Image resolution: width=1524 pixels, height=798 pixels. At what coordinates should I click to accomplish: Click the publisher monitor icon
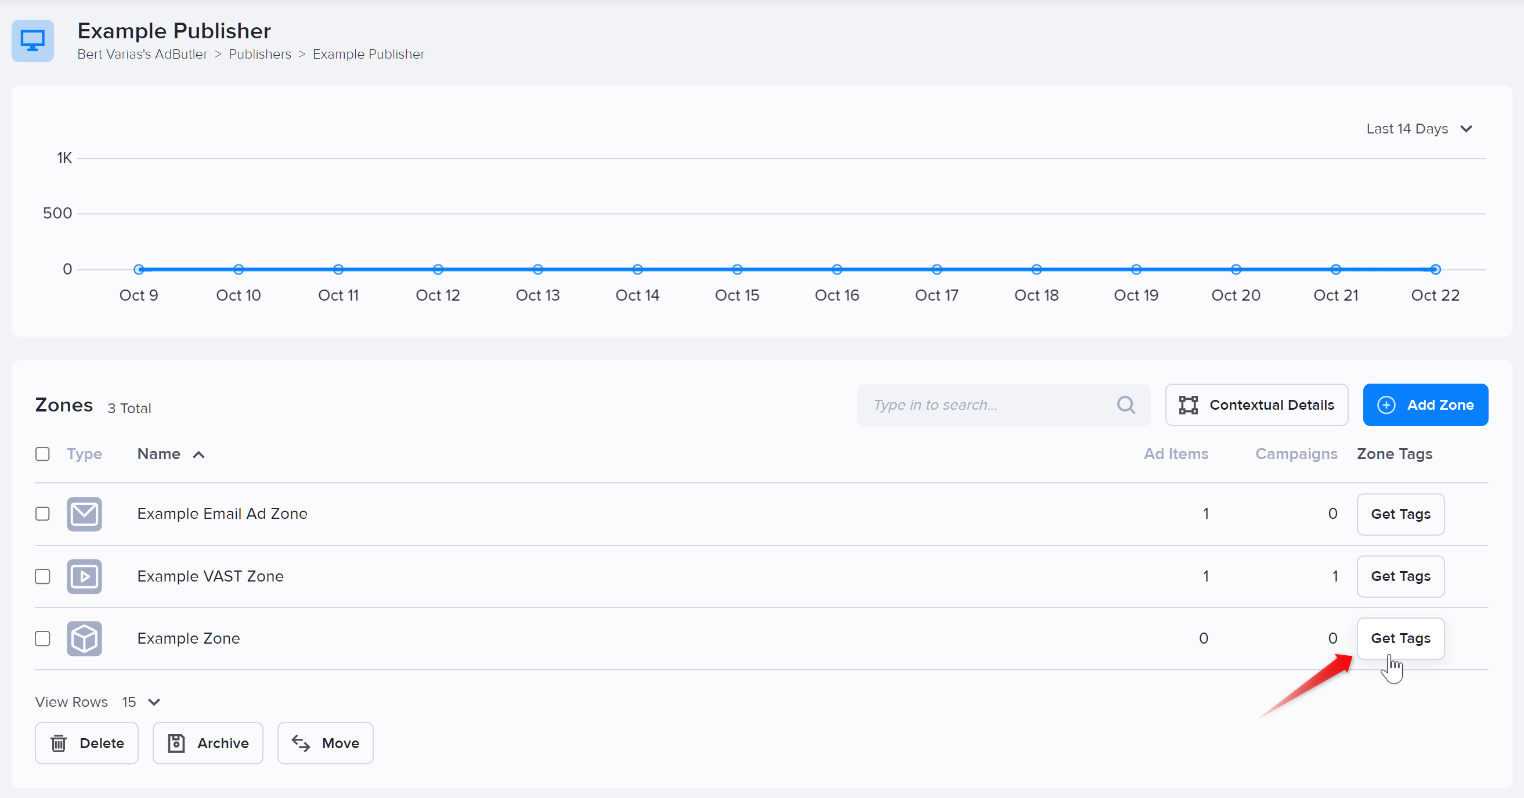(x=32, y=41)
